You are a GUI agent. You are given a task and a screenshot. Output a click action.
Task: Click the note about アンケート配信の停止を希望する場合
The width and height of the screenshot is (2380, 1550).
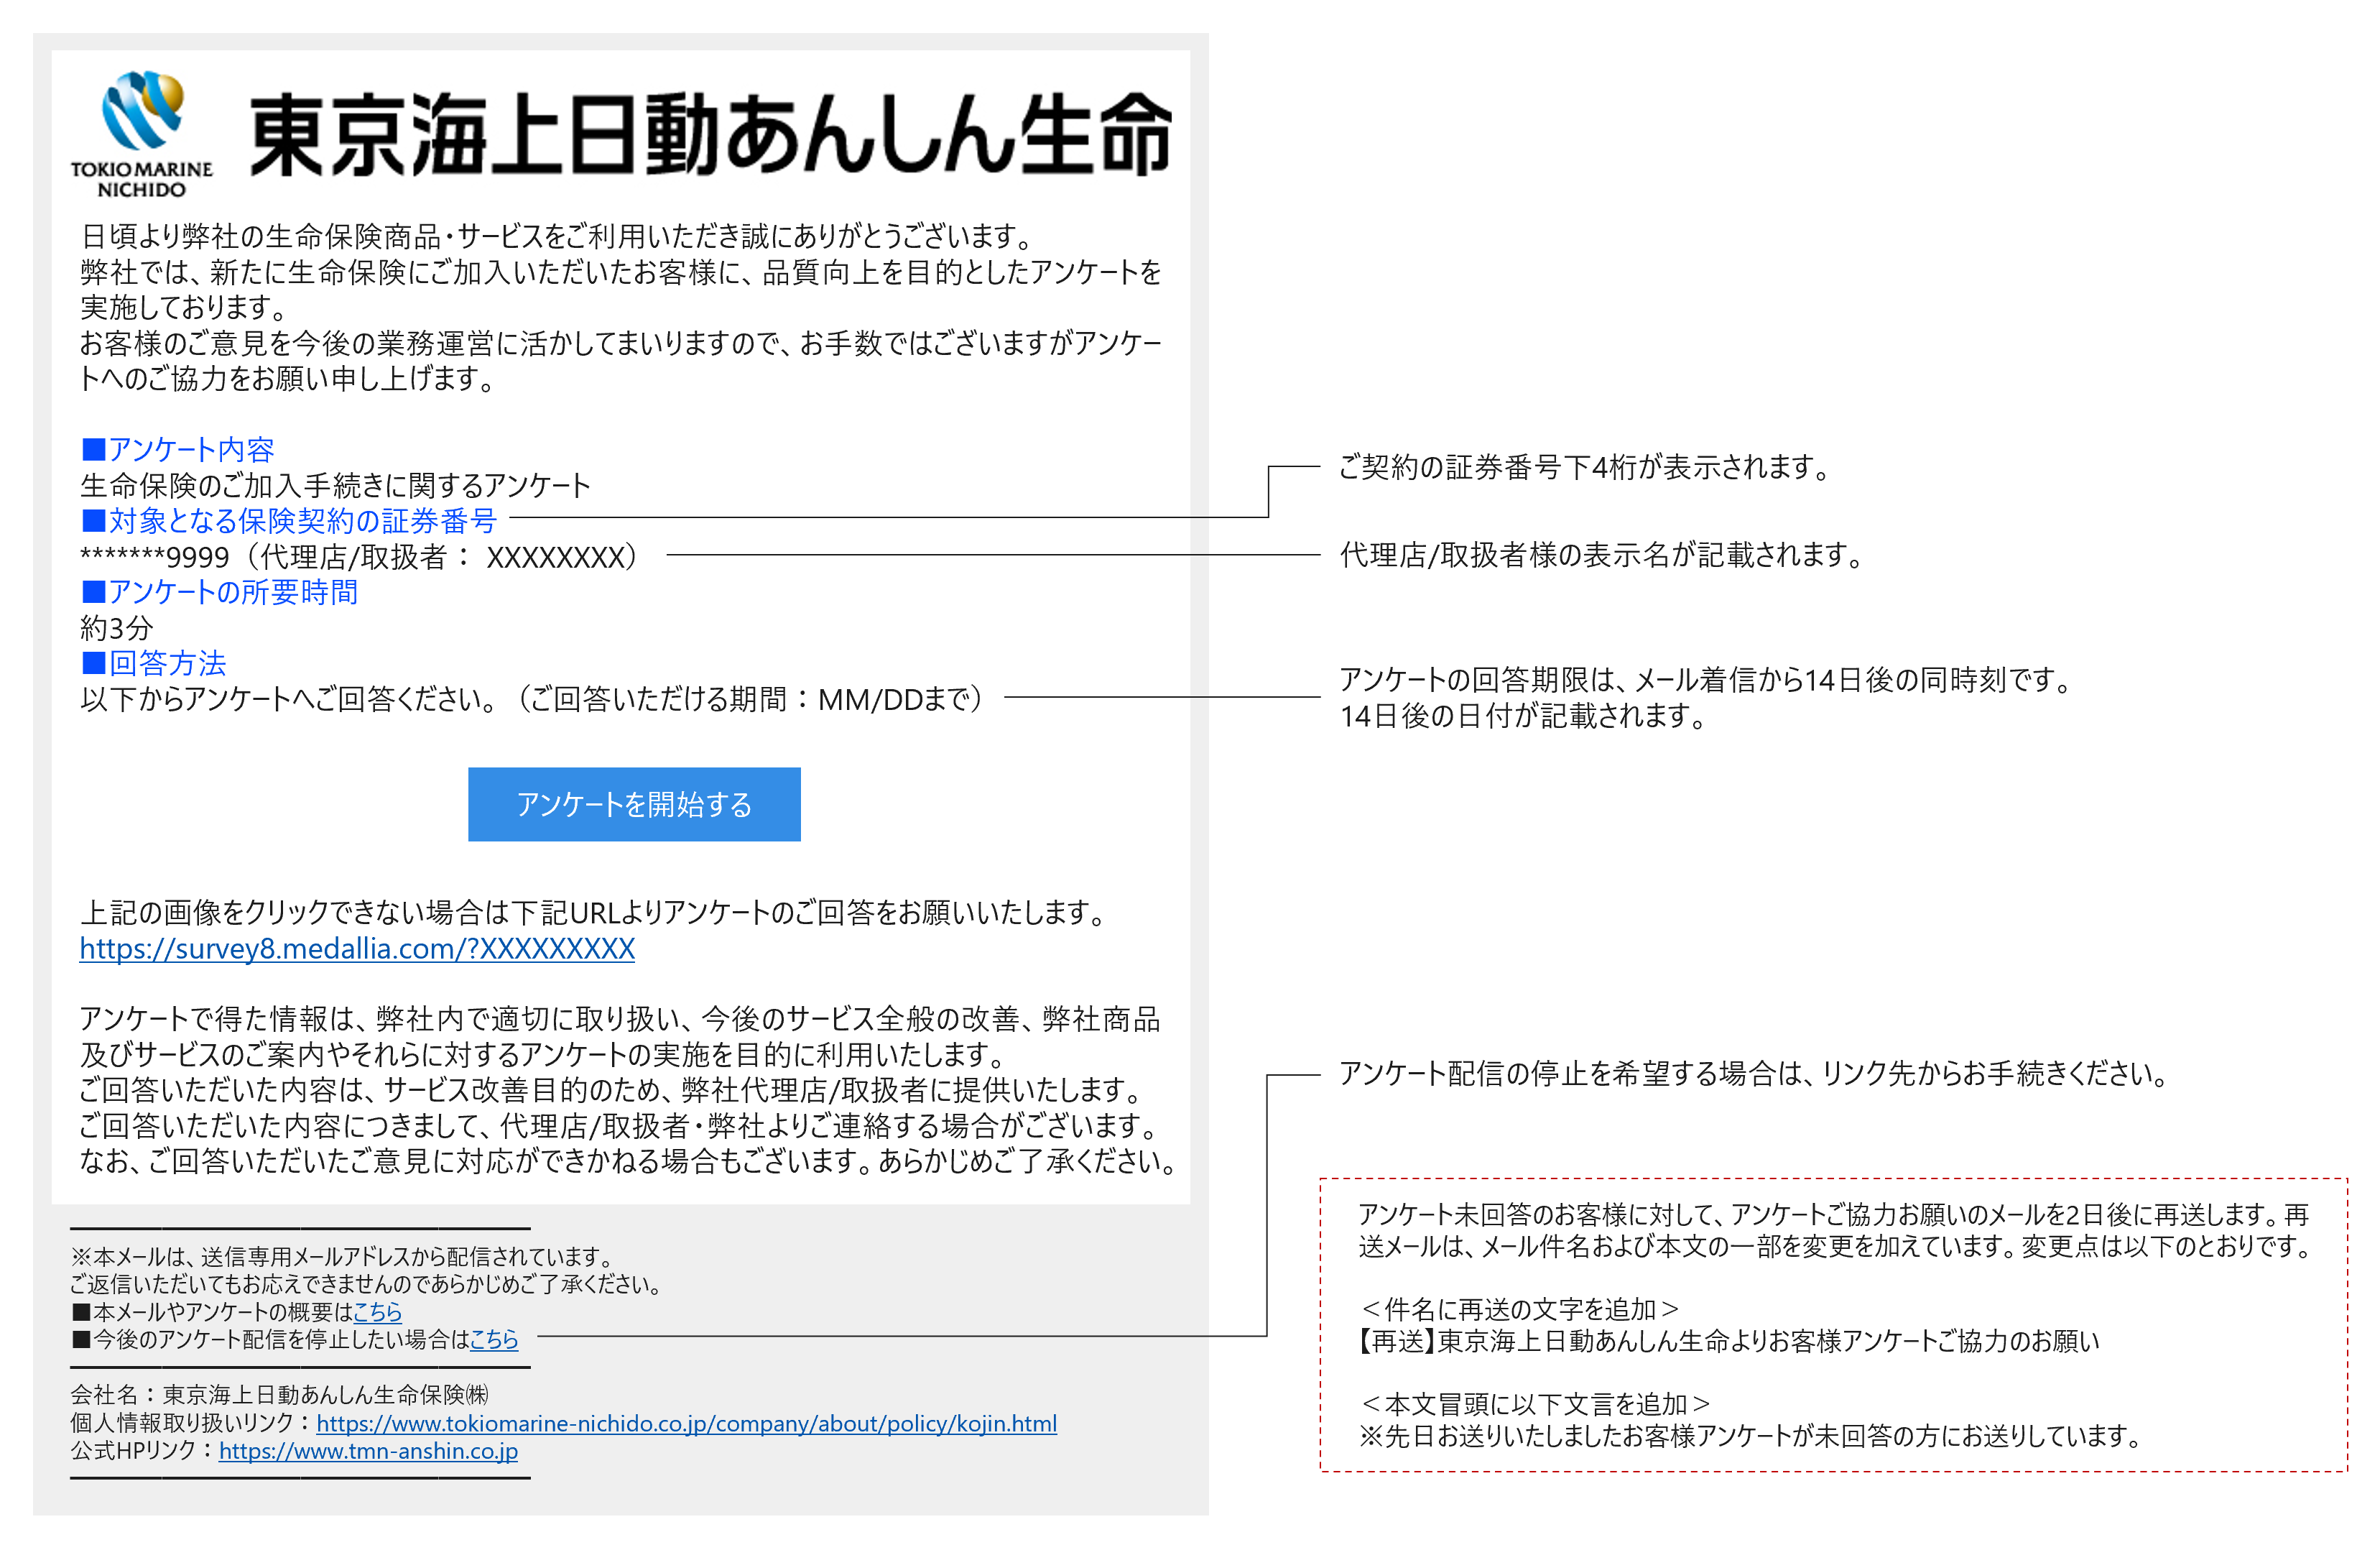click(1754, 1073)
